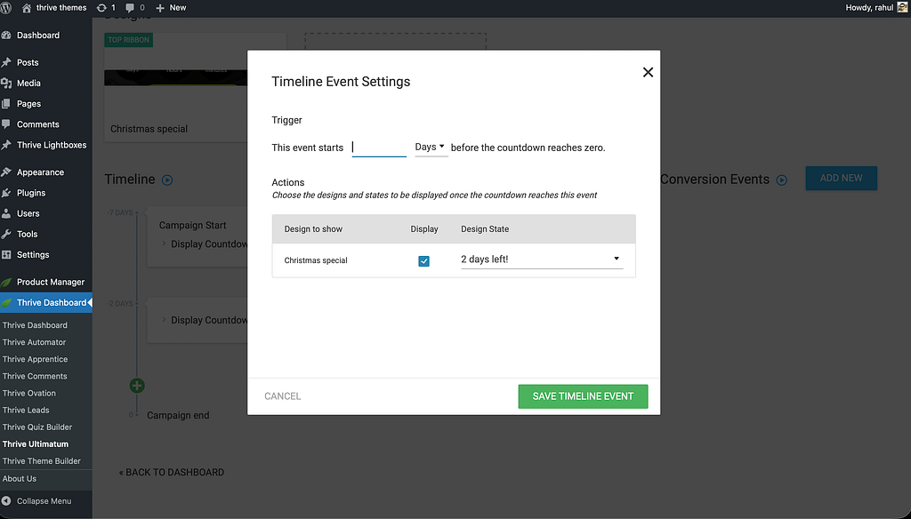Open Thrive Leads in the sidebar

(x=26, y=410)
